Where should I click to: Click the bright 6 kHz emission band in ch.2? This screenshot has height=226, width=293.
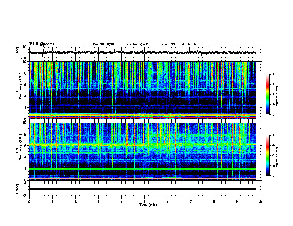[142, 144]
